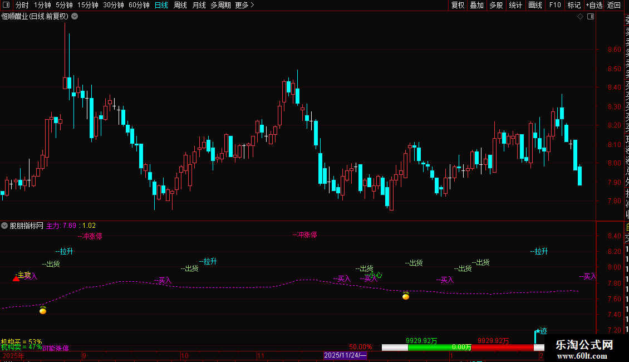Screen dimensions: 629x362
Task: Click the 7.90 price axis label
Action: [614, 182]
